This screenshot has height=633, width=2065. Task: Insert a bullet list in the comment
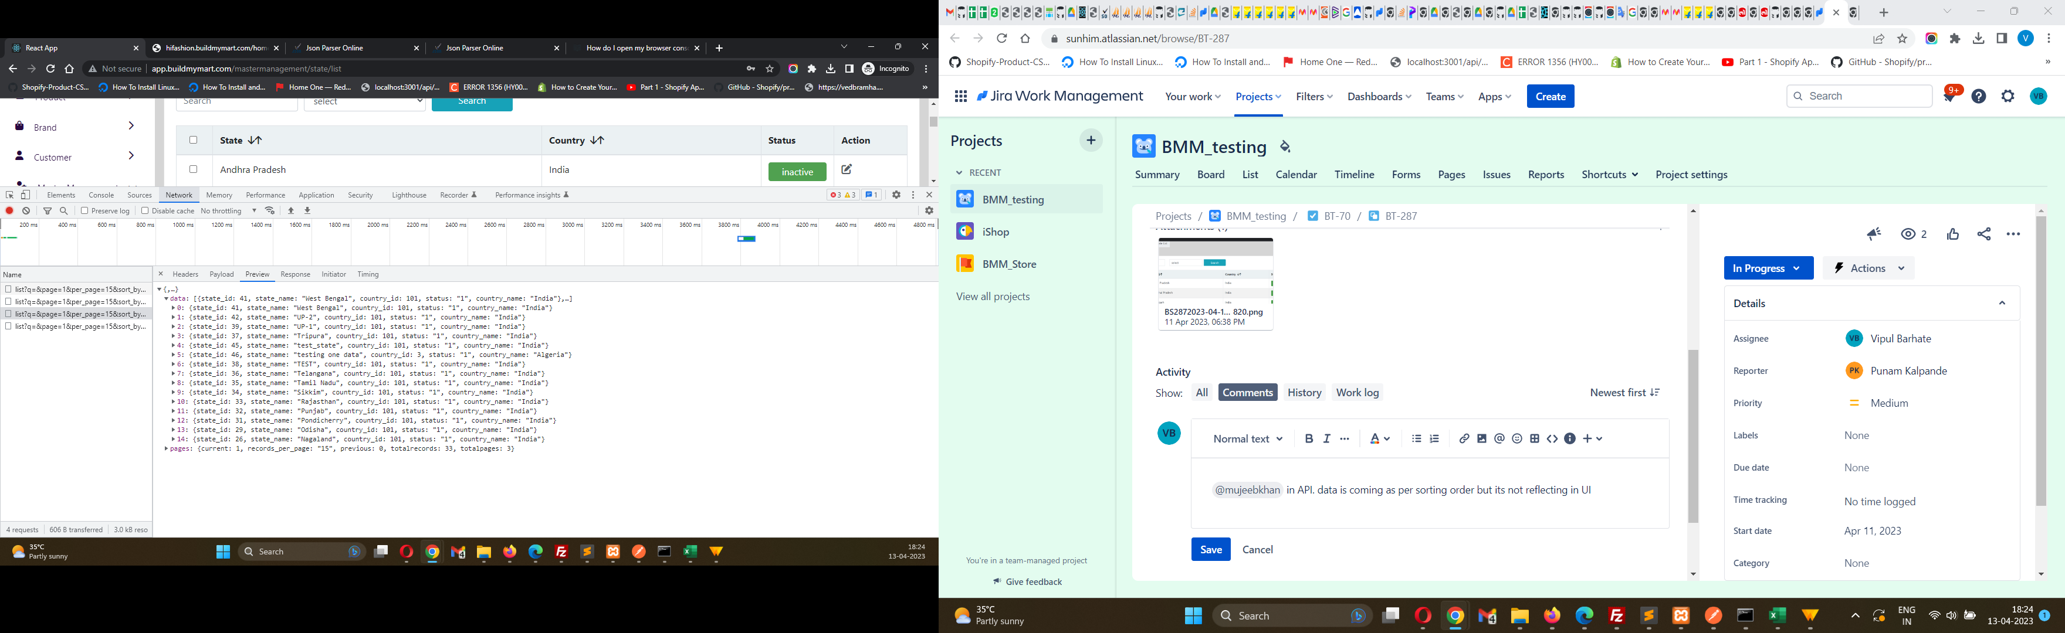tap(1417, 438)
